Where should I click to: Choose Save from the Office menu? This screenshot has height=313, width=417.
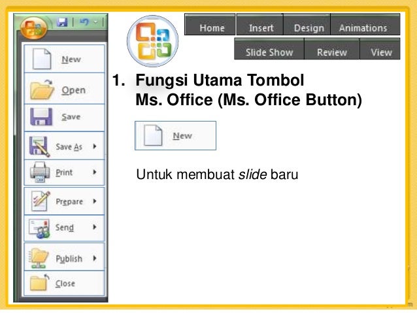64,118
